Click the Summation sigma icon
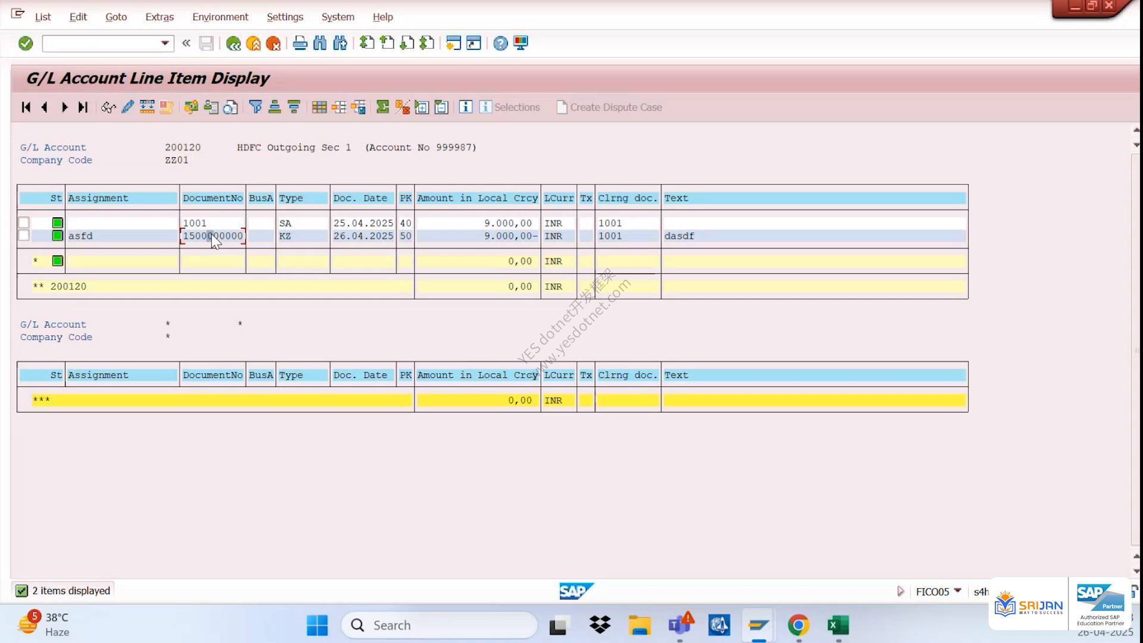The width and height of the screenshot is (1143, 643). click(x=383, y=107)
